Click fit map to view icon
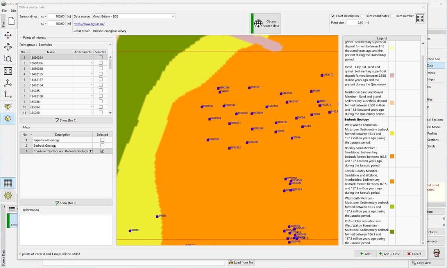447x268 pixels. [x=420, y=18]
